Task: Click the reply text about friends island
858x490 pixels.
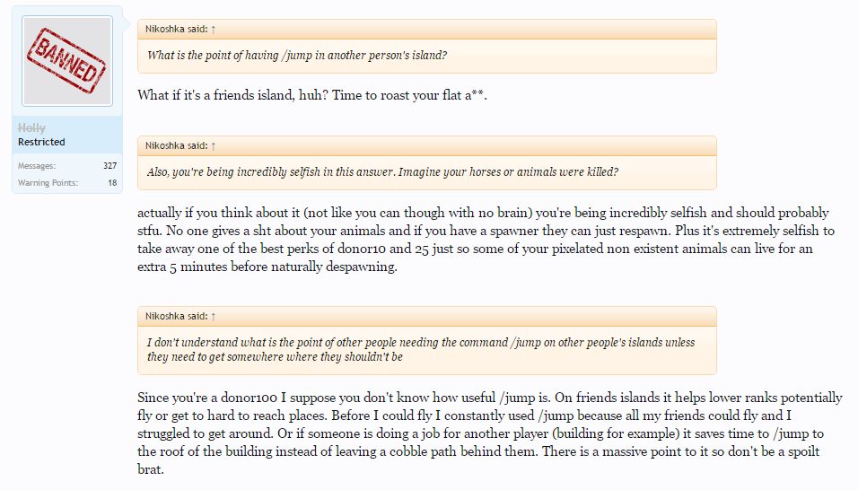Action: [312, 95]
